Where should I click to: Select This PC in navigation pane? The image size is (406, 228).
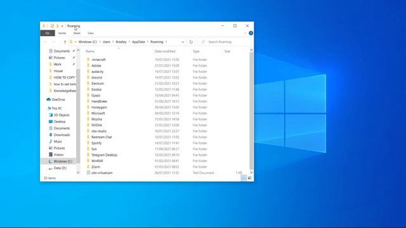[x=56, y=108]
